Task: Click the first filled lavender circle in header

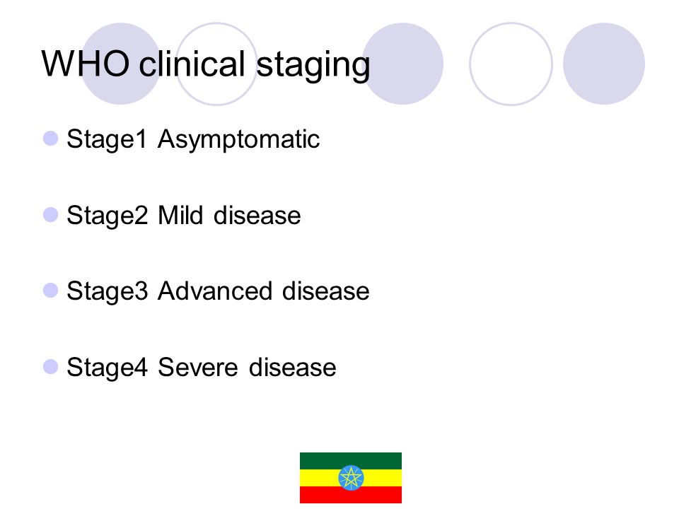Action: 121,64
